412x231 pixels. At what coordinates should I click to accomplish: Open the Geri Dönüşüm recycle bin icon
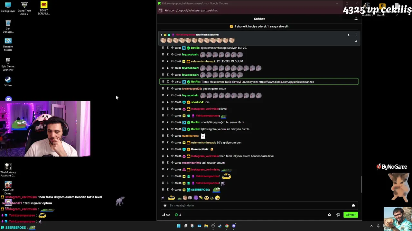click(x=8, y=27)
